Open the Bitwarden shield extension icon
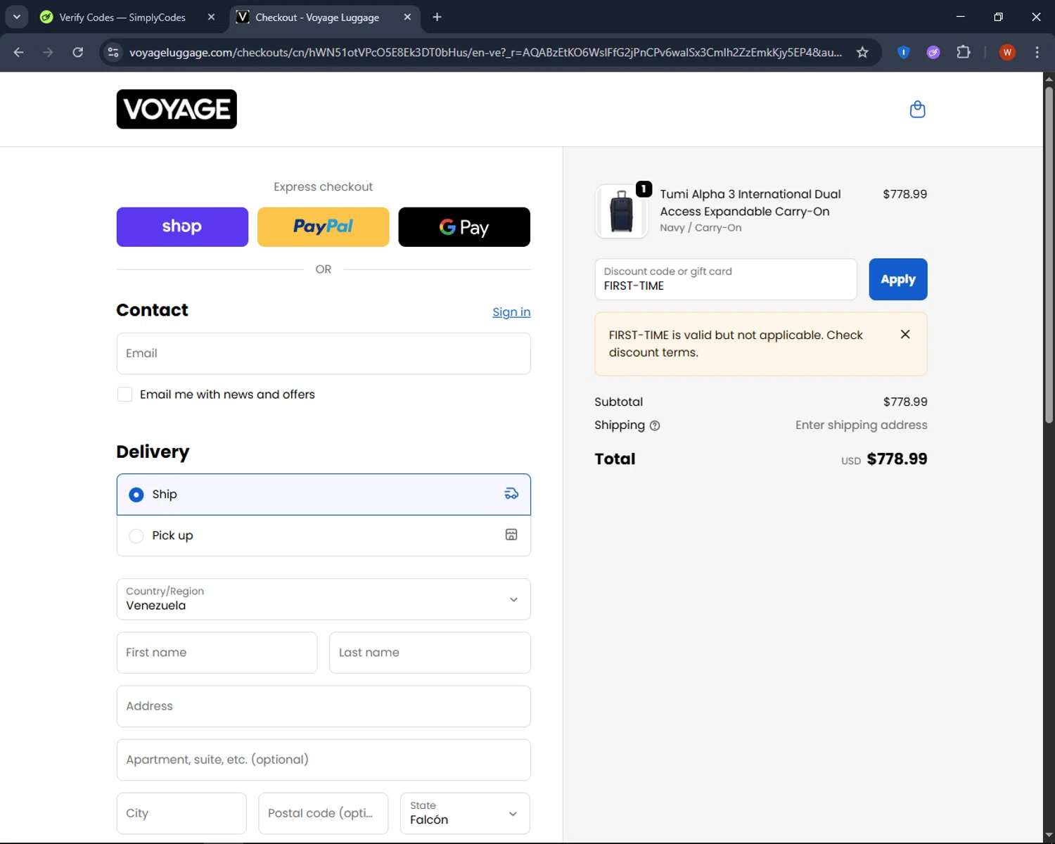The width and height of the screenshot is (1055, 844). coord(904,52)
